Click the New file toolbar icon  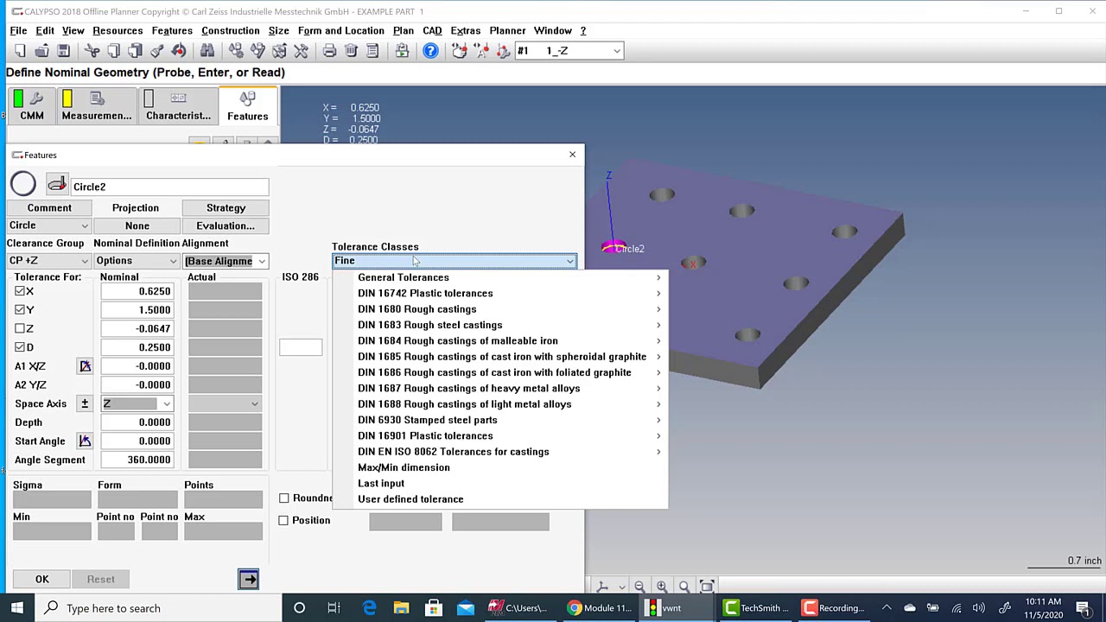20,51
